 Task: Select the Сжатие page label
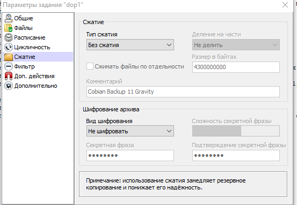[x=25, y=57]
